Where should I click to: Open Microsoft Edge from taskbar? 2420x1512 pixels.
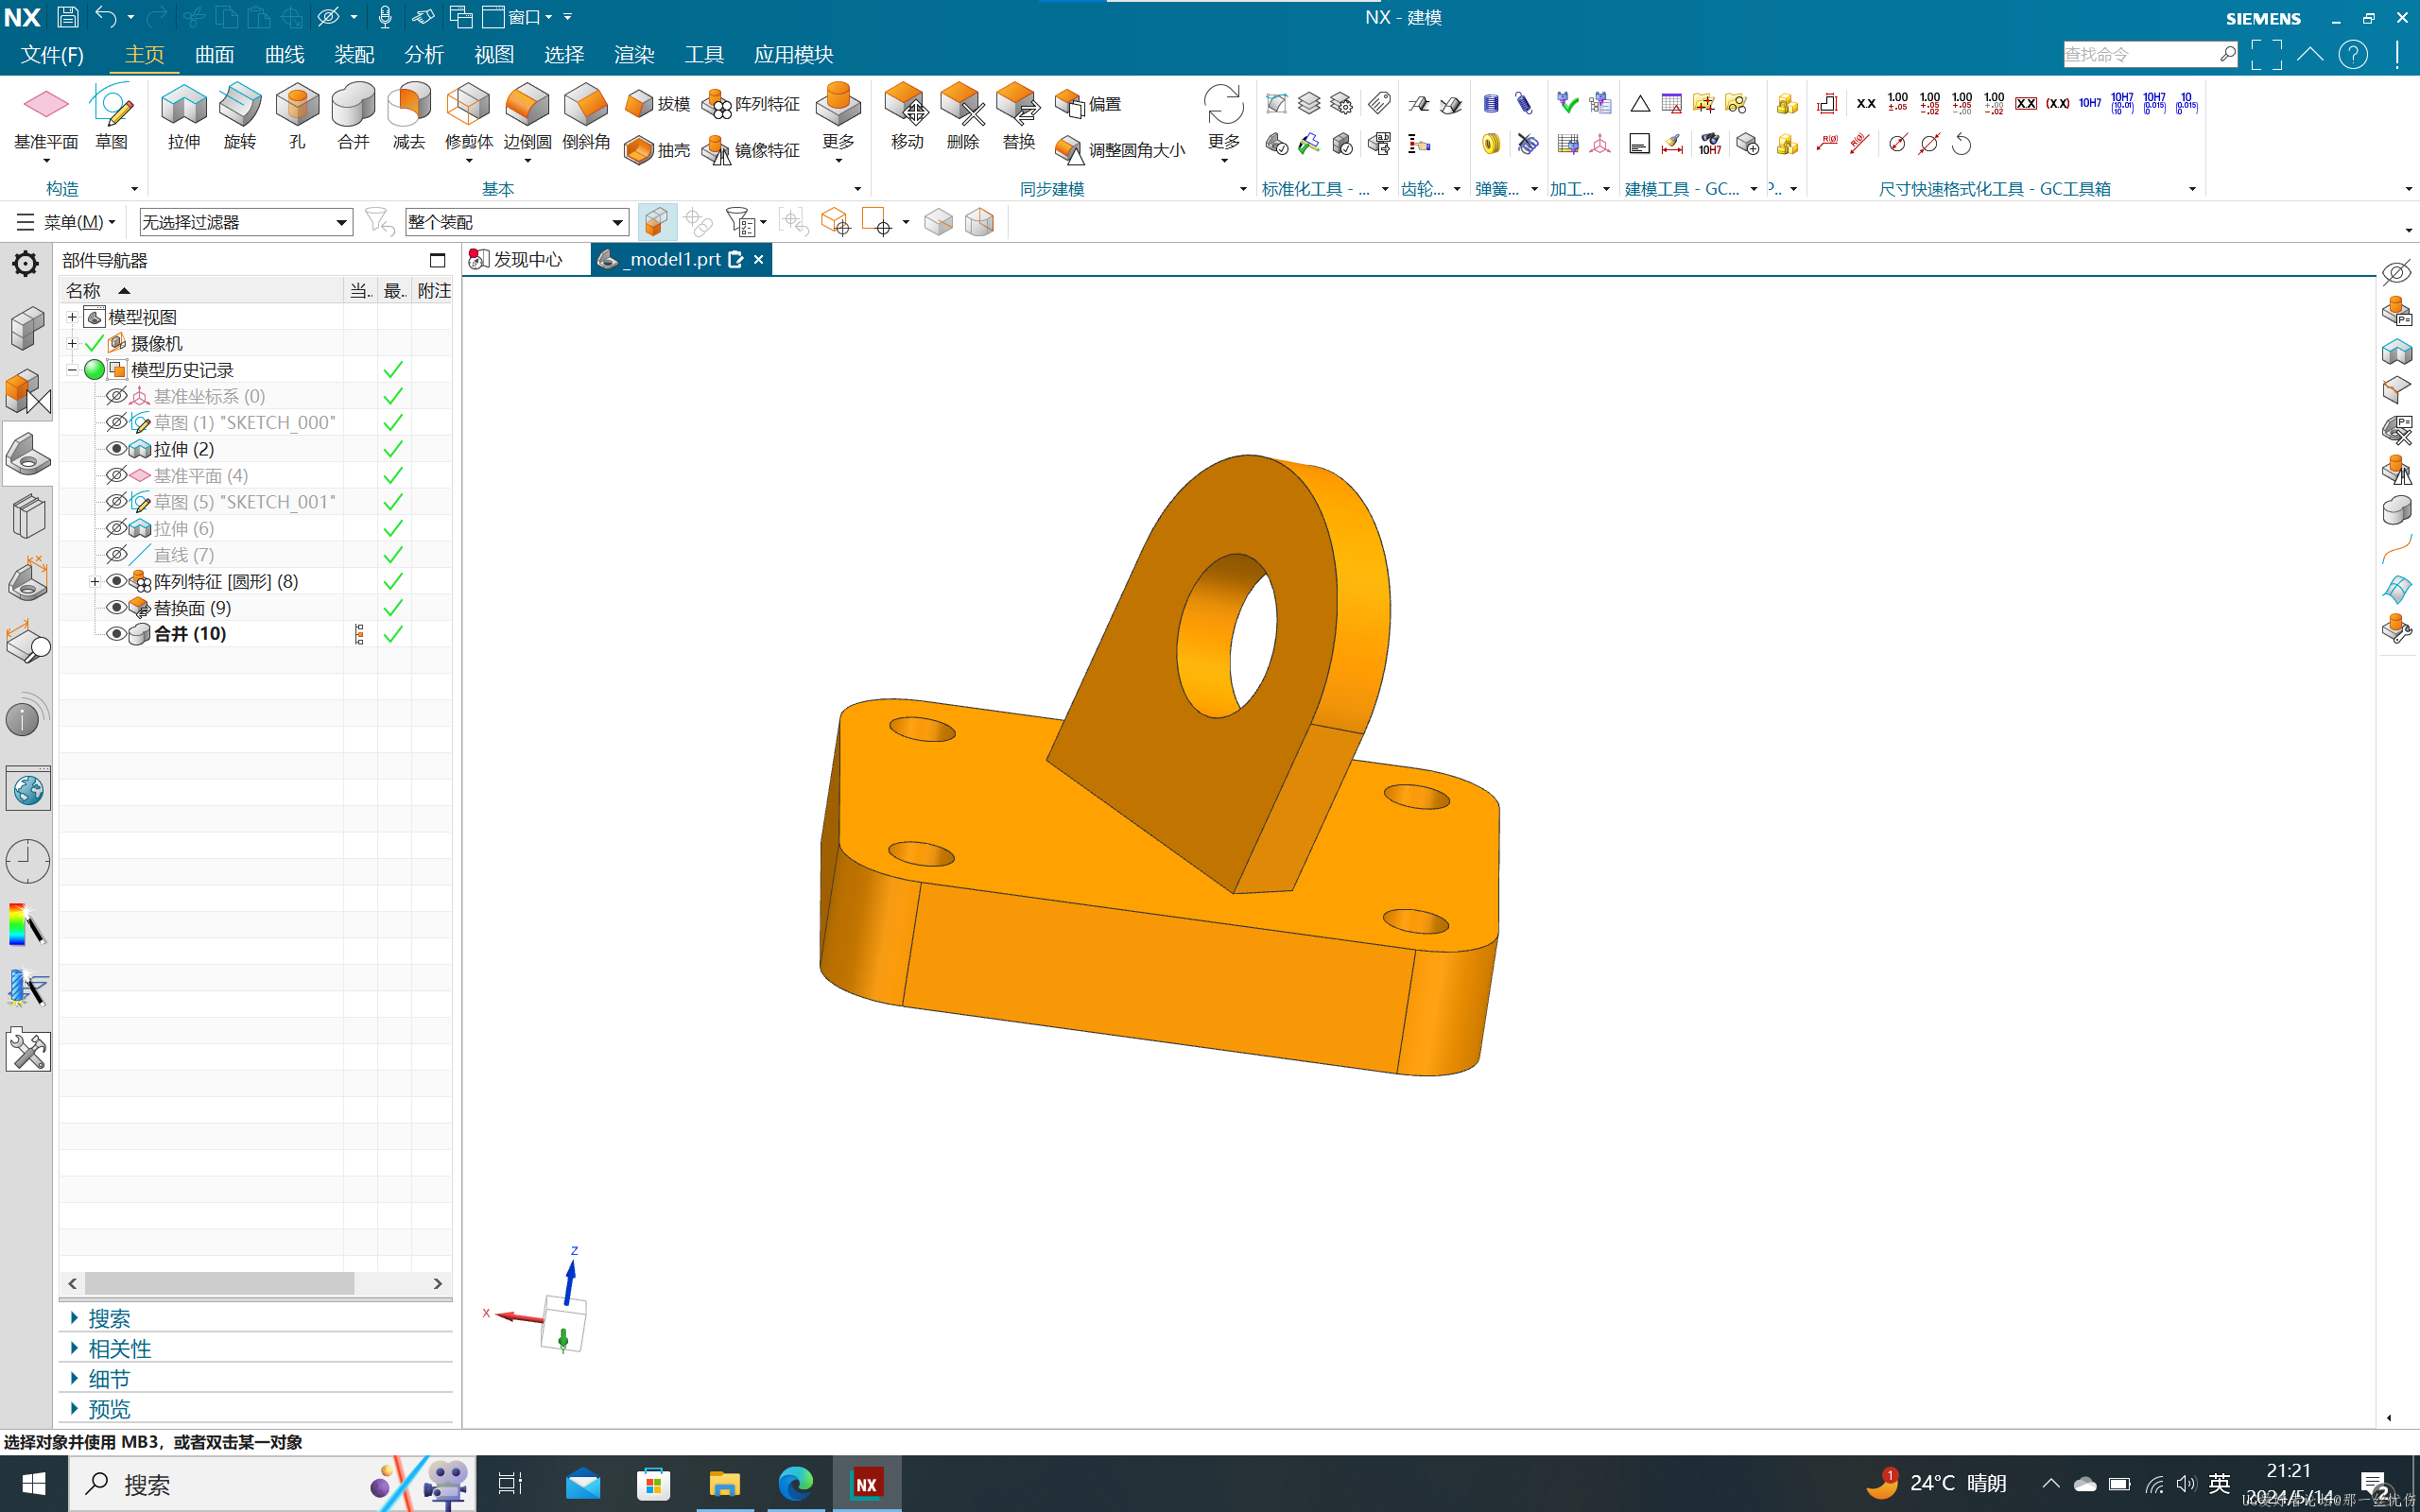click(x=796, y=1484)
